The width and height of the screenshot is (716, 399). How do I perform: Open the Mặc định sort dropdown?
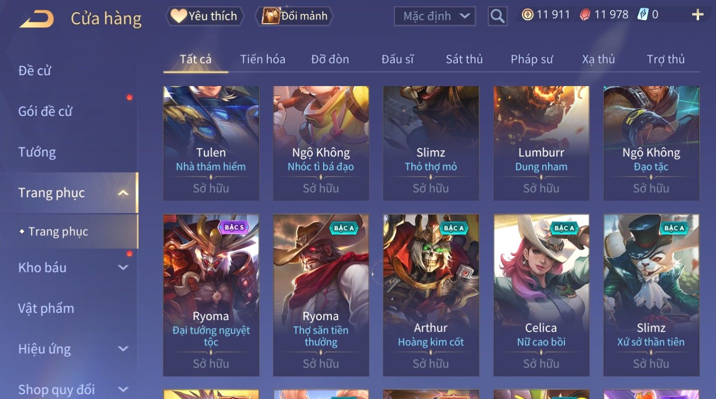pos(435,16)
